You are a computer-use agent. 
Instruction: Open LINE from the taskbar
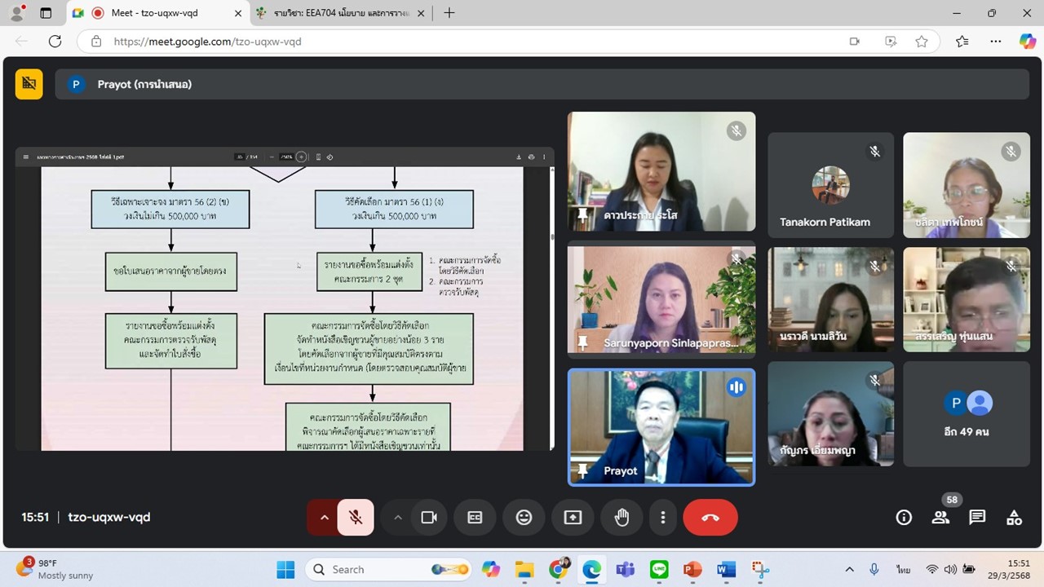point(659,569)
